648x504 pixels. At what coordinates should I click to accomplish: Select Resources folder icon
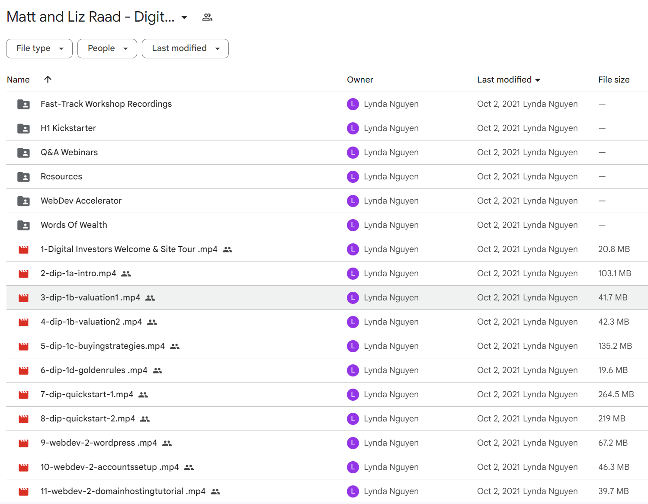[23, 177]
